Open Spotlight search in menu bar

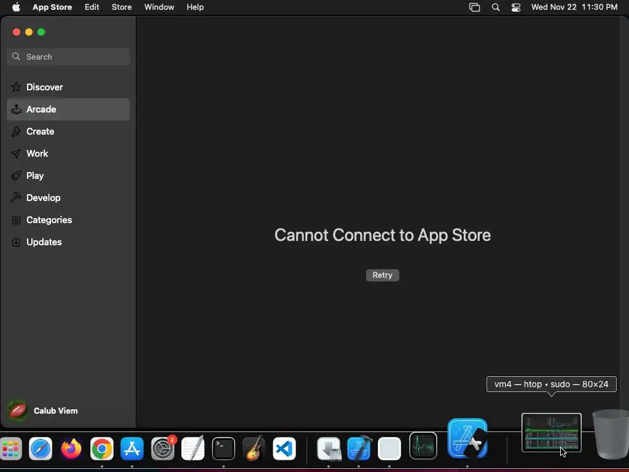[x=496, y=7]
